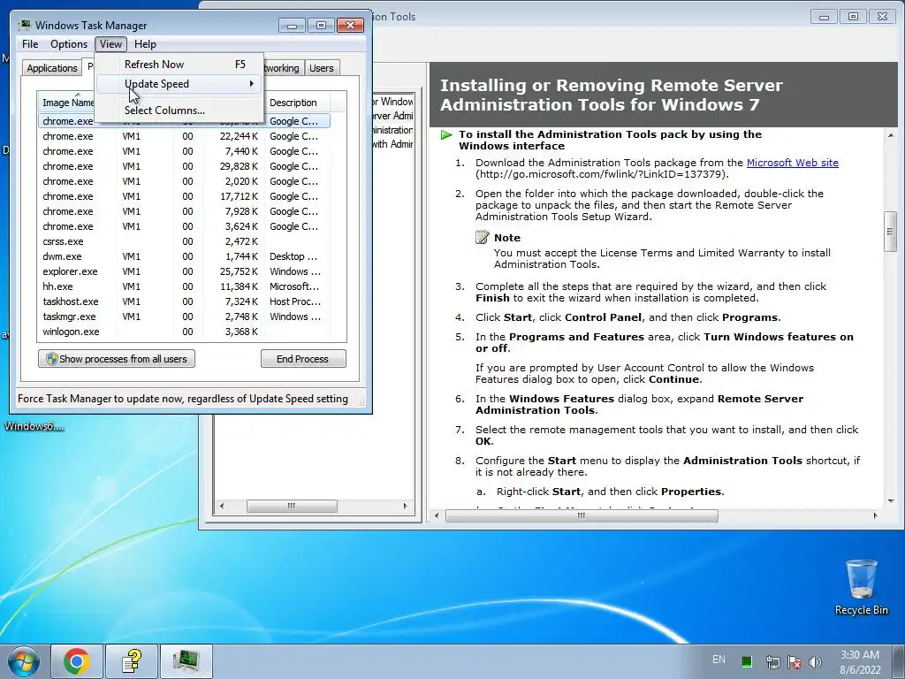
Task: Click the Action Center flag tray icon
Action: tap(794, 661)
